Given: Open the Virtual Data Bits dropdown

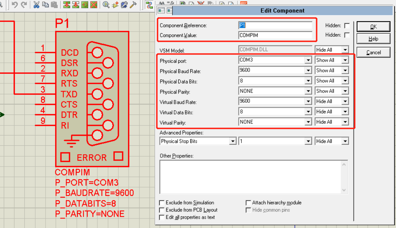Looking at the screenshot, I should tap(308, 112).
